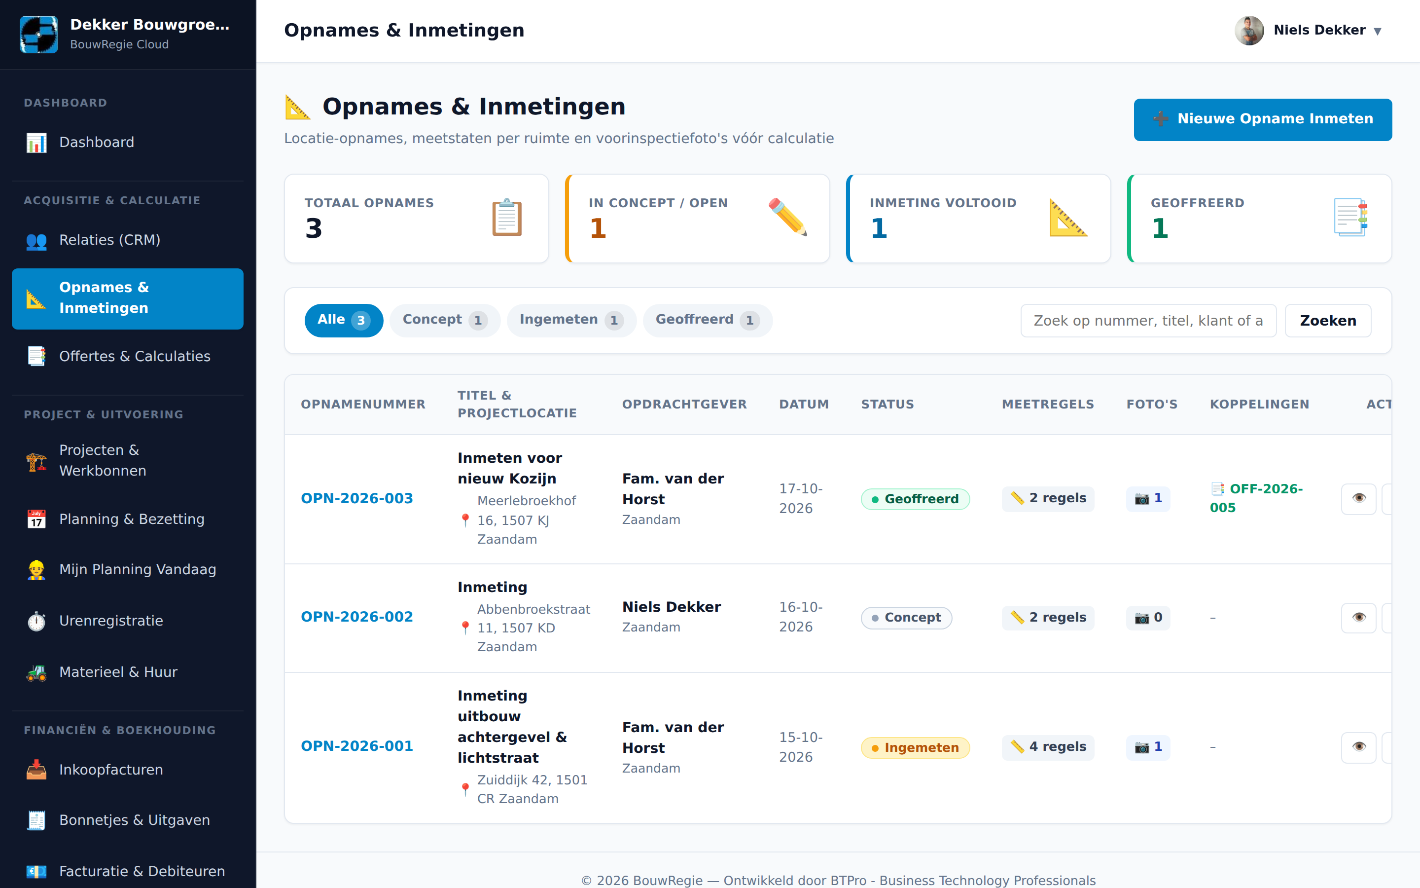
Task: Open Projecten & Werkbonnen crane icon
Action: pos(36,461)
